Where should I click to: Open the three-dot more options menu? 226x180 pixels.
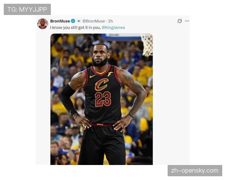tap(187, 21)
